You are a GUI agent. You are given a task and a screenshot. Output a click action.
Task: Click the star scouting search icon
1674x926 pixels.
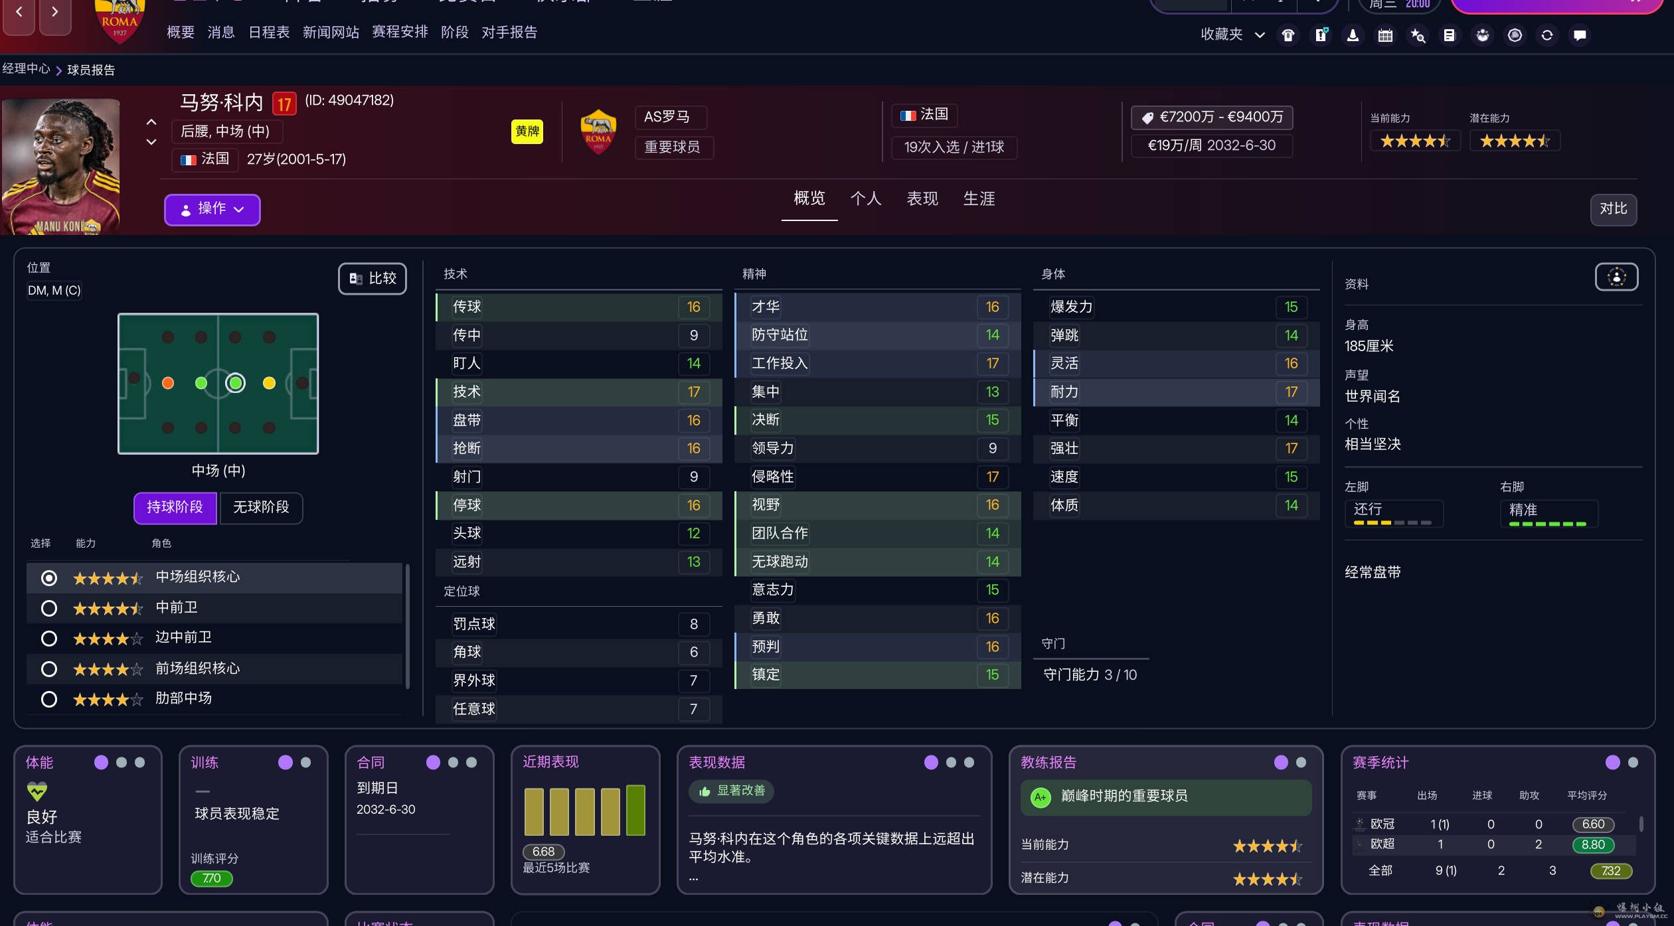(1418, 35)
